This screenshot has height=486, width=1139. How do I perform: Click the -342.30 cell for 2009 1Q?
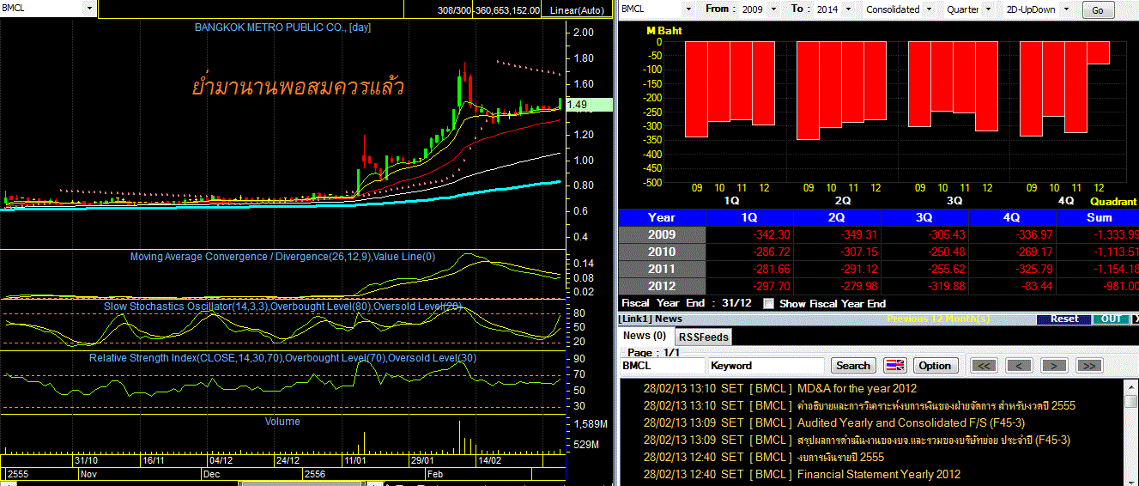(749, 235)
